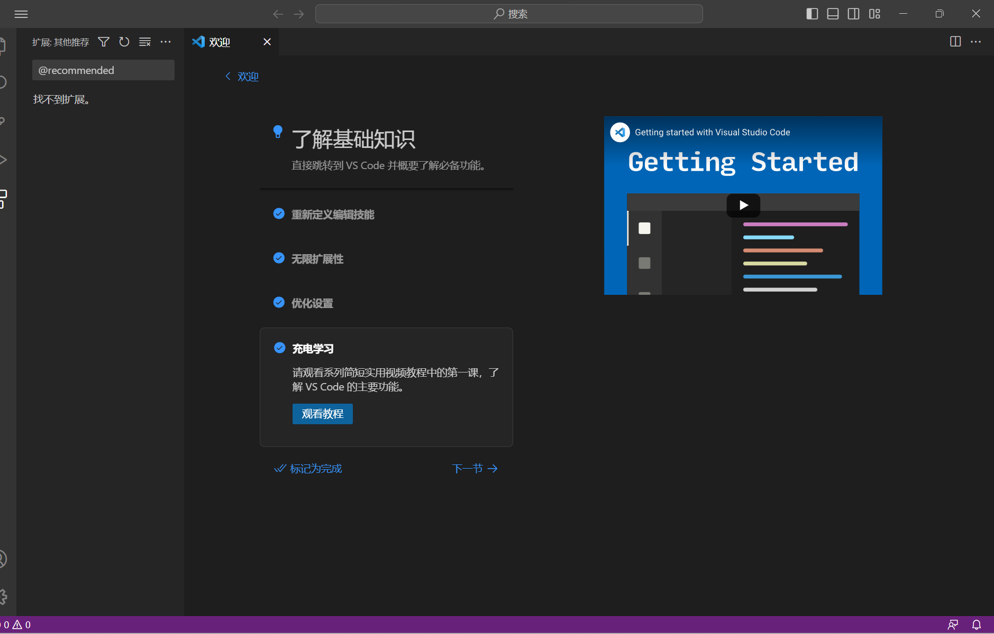The height and width of the screenshot is (634, 994).
Task: Toggle secondary side bar visibility
Action: pos(853,14)
